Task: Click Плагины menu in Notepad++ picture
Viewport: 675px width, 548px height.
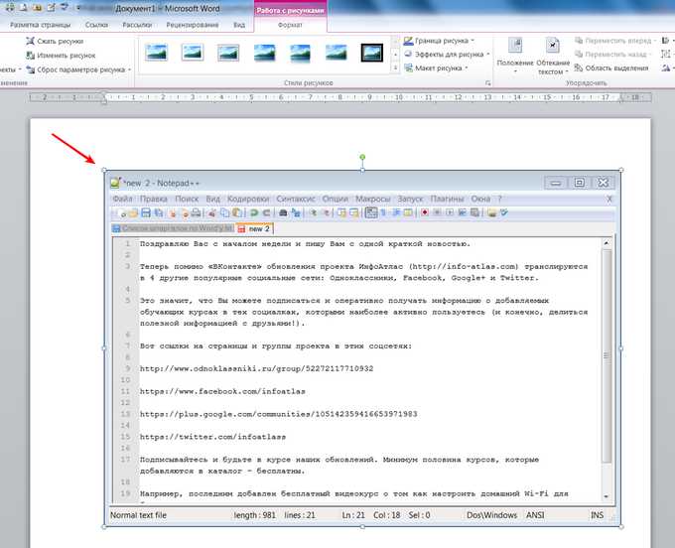Action: pyautogui.click(x=447, y=199)
